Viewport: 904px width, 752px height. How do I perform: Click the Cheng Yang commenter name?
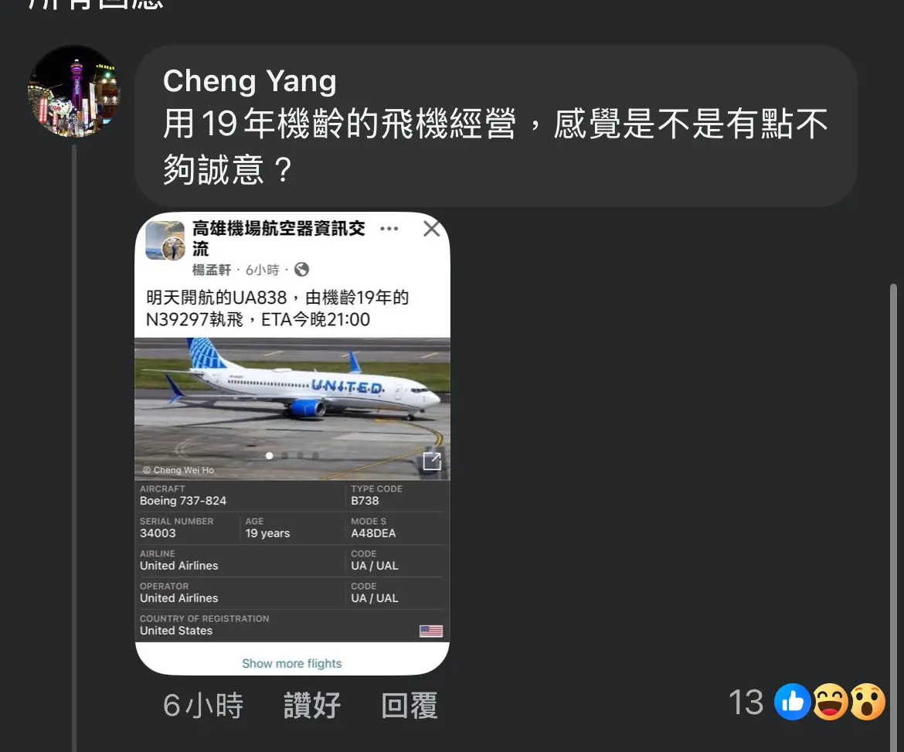[250, 80]
